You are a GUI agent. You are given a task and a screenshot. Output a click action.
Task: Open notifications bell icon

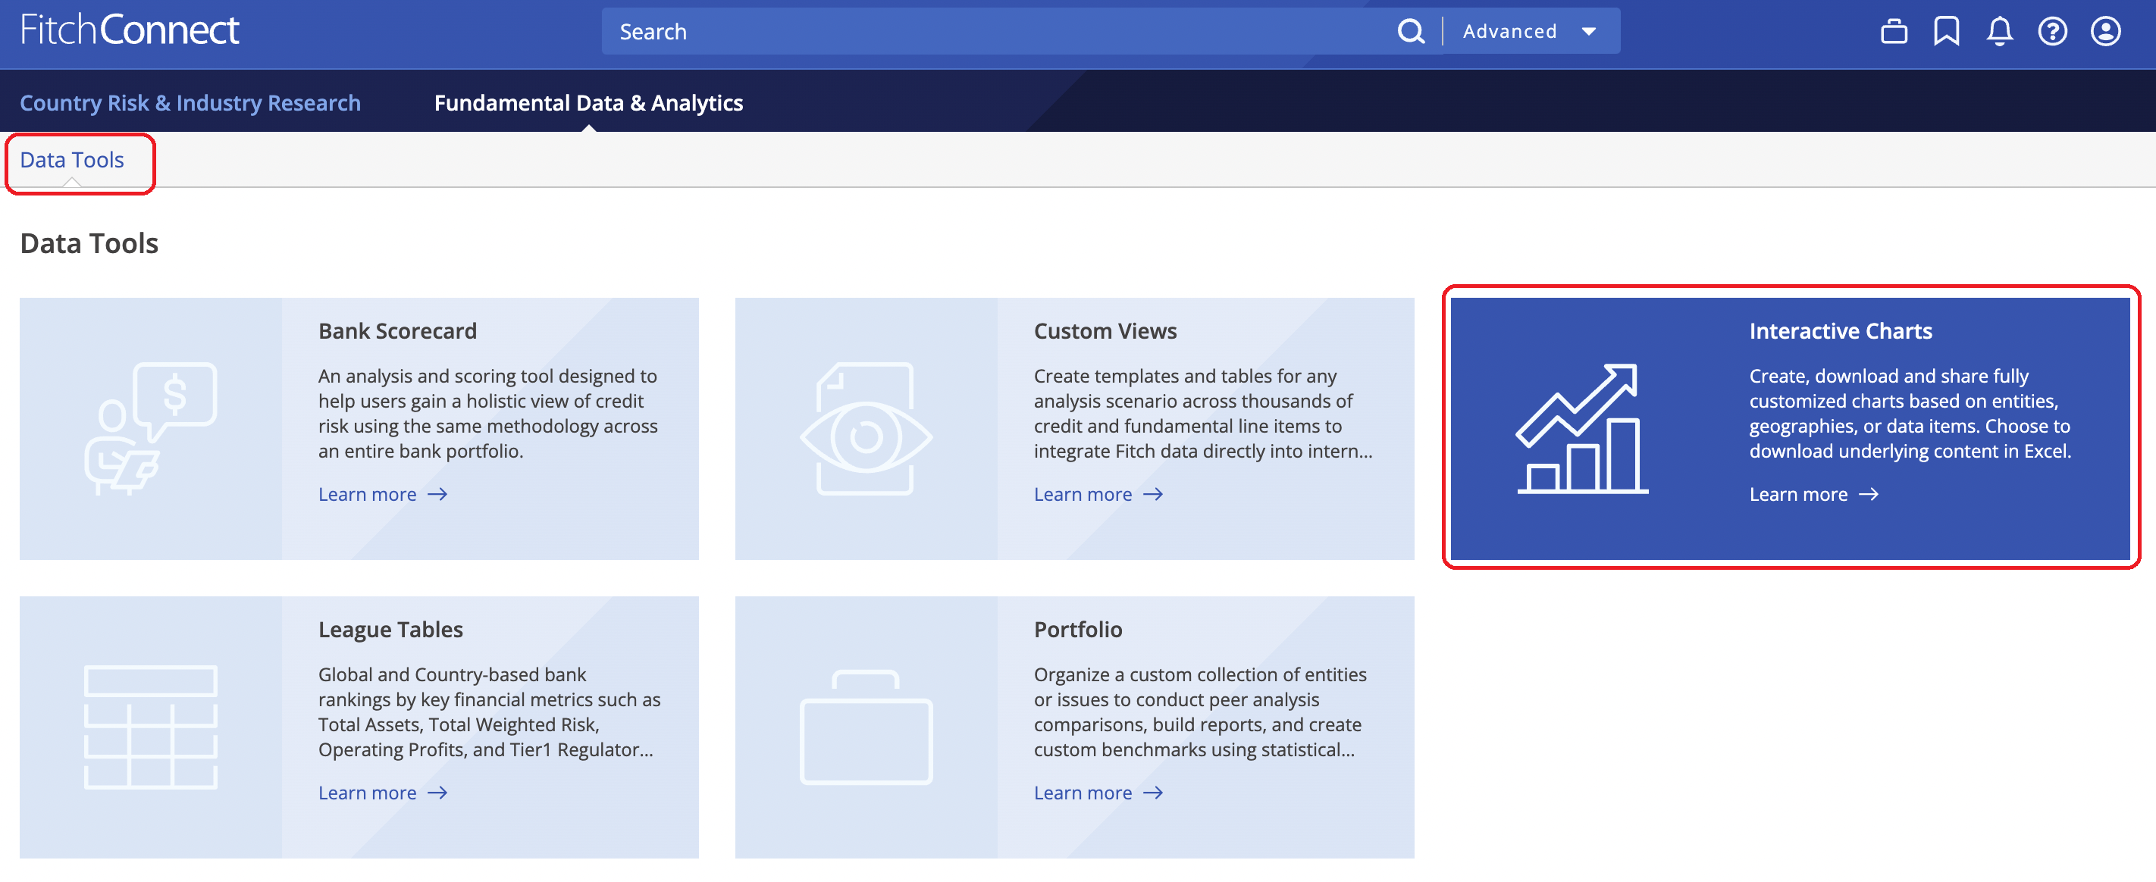click(x=2000, y=32)
